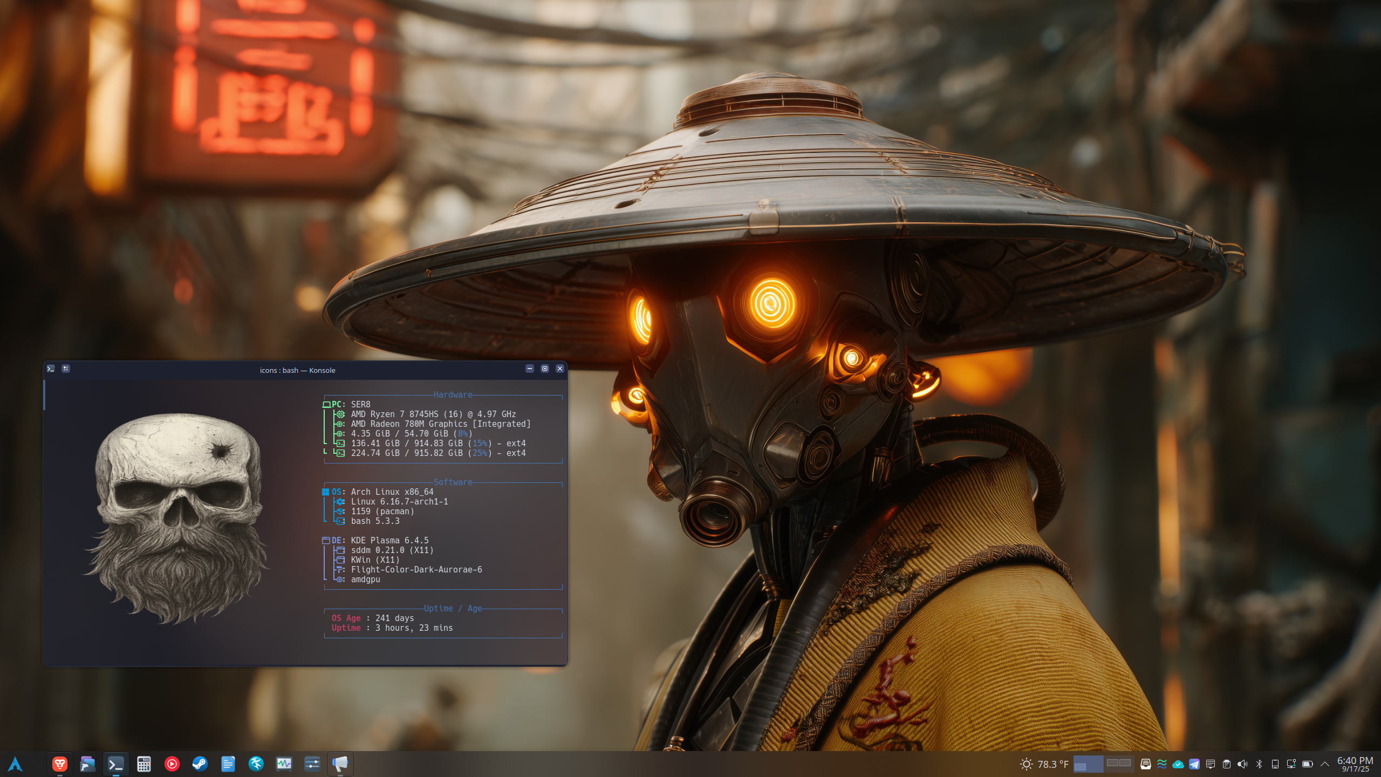Switch to the second virtual desktop
Image resolution: width=1381 pixels, height=777 pixels.
pos(1119,764)
